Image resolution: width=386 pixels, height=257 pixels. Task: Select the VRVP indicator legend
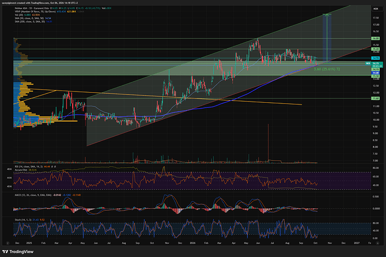coord(35,12)
